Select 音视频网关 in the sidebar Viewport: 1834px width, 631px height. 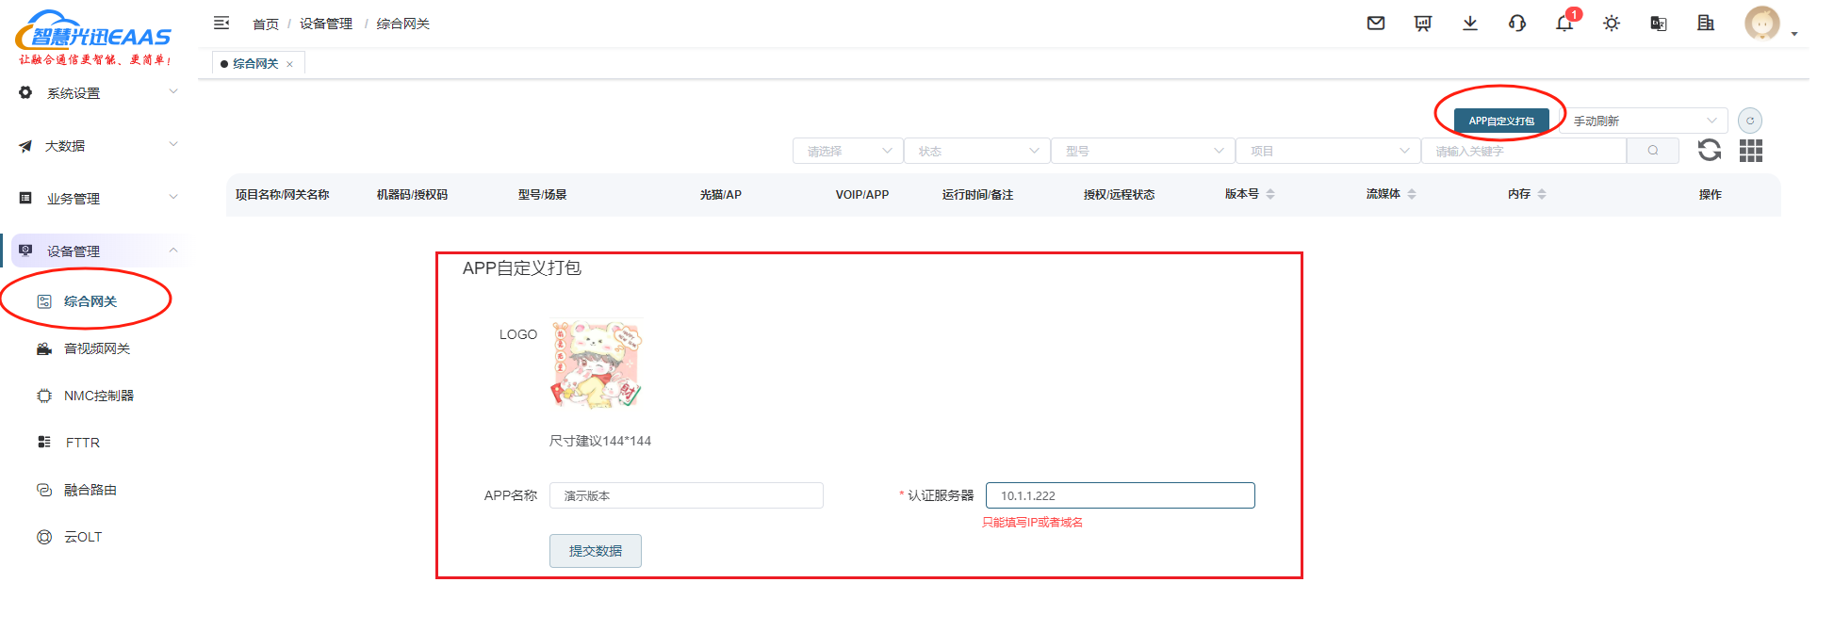click(97, 348)
